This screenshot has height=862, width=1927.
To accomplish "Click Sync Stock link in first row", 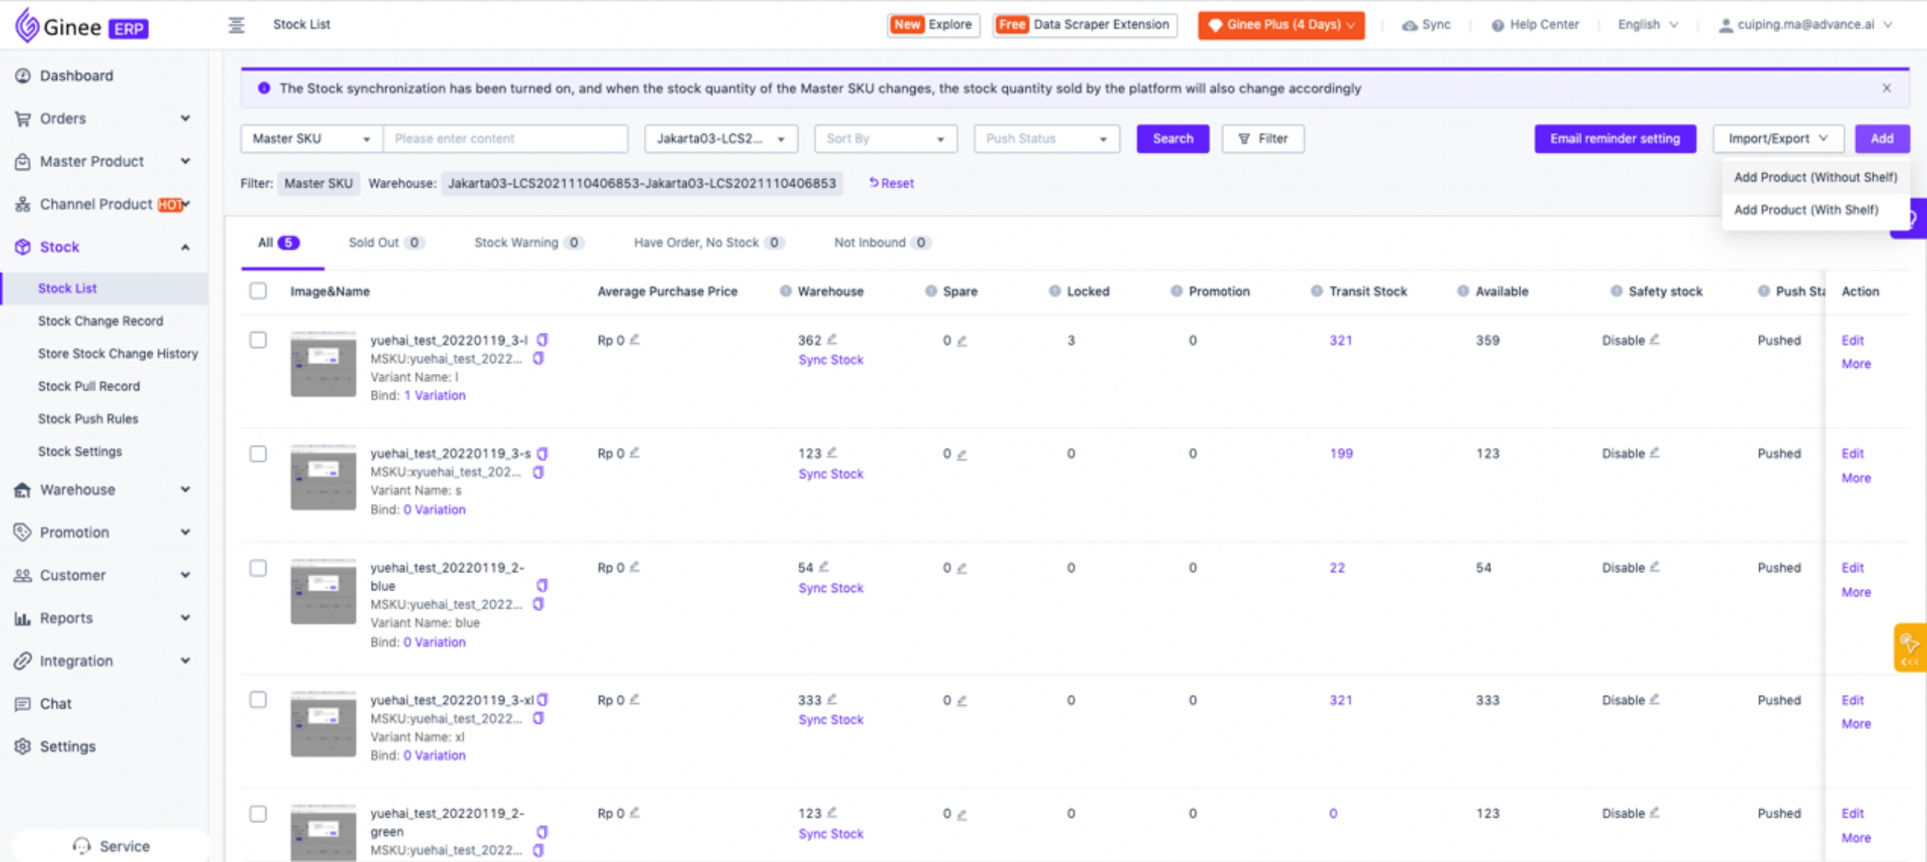I will click(830, 360).
